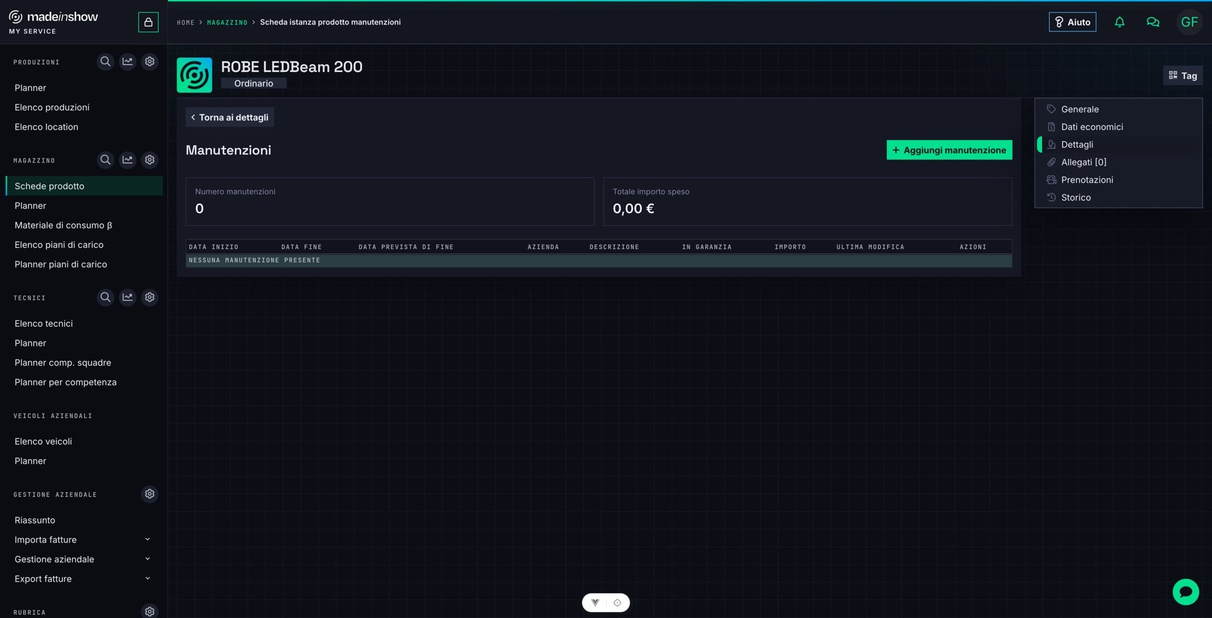Screen dimensions: 1212x618
Task: Select the Dettagli tab
Action: [1119, 144]
